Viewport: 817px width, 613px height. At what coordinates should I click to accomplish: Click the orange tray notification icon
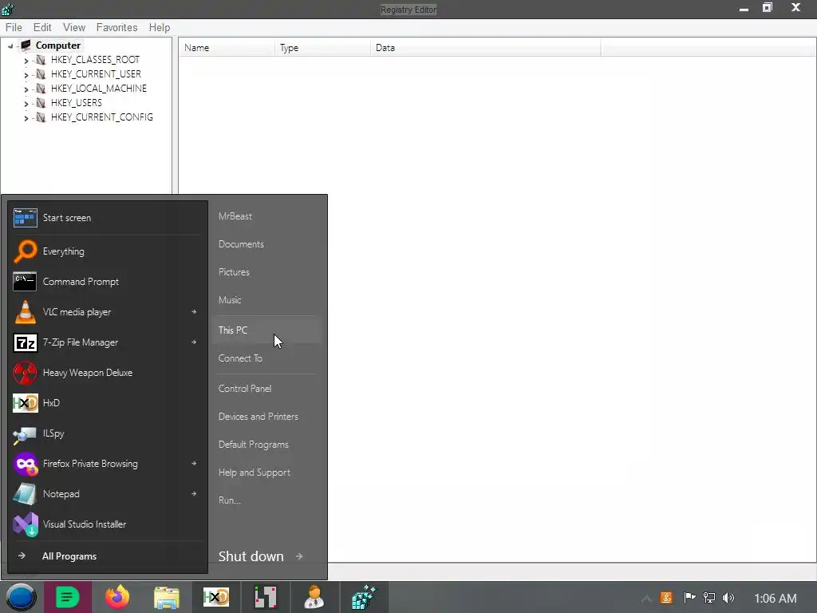666,598
